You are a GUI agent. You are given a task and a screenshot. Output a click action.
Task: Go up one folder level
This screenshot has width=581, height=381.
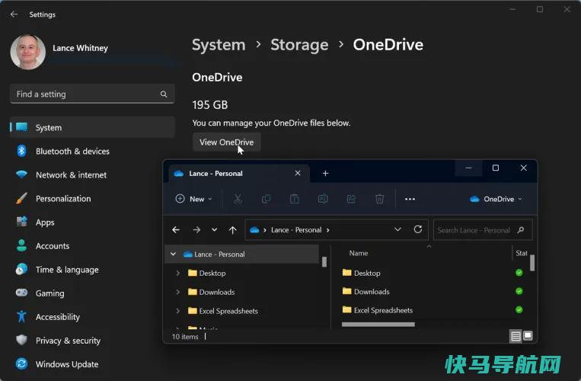[x=233, y=230]
